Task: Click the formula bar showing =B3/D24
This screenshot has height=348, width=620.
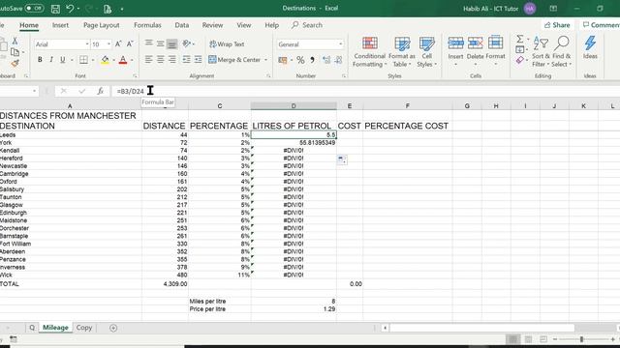Action: [366, 91]
